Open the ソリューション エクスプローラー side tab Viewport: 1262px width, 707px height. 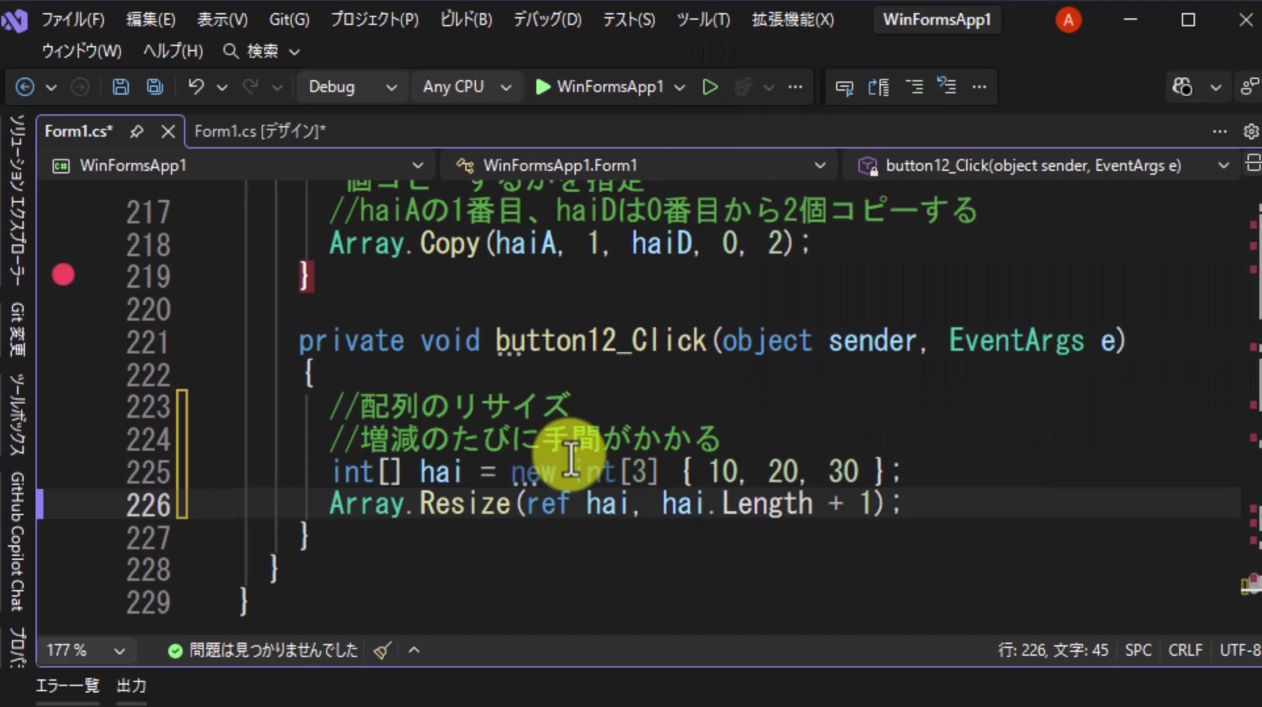tap(17, 200)
